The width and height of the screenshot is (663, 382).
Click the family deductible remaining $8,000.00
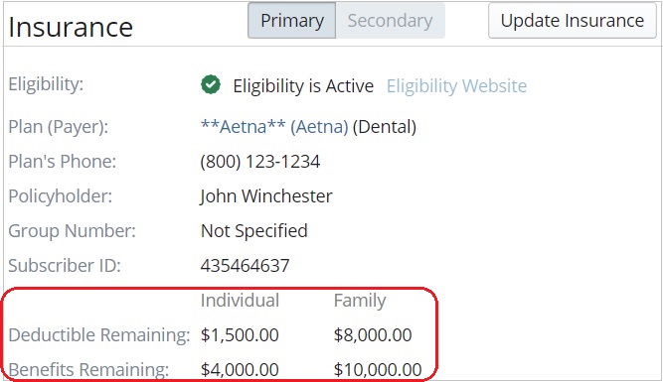click(373, 335)
